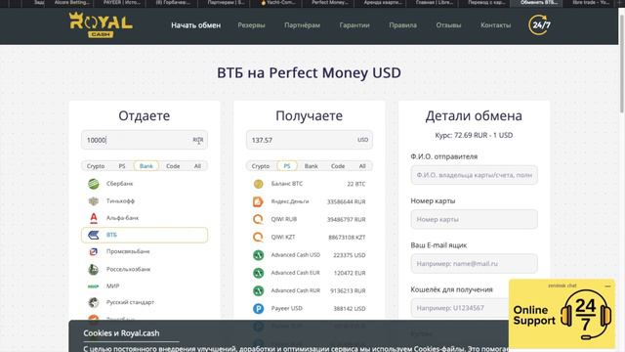625x352 pixels.
Task: Open the Отзывы page
Action: (x=448, y=25)
